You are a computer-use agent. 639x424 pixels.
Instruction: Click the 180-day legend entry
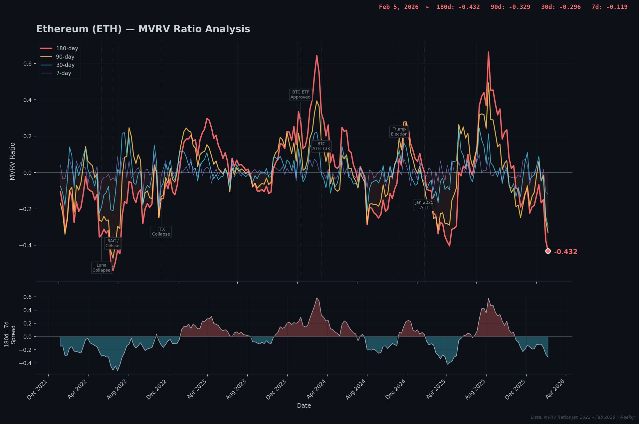click(67, 49)
